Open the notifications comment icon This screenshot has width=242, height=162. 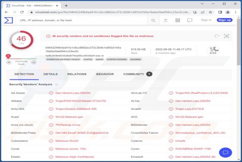(x=190, y=20)
